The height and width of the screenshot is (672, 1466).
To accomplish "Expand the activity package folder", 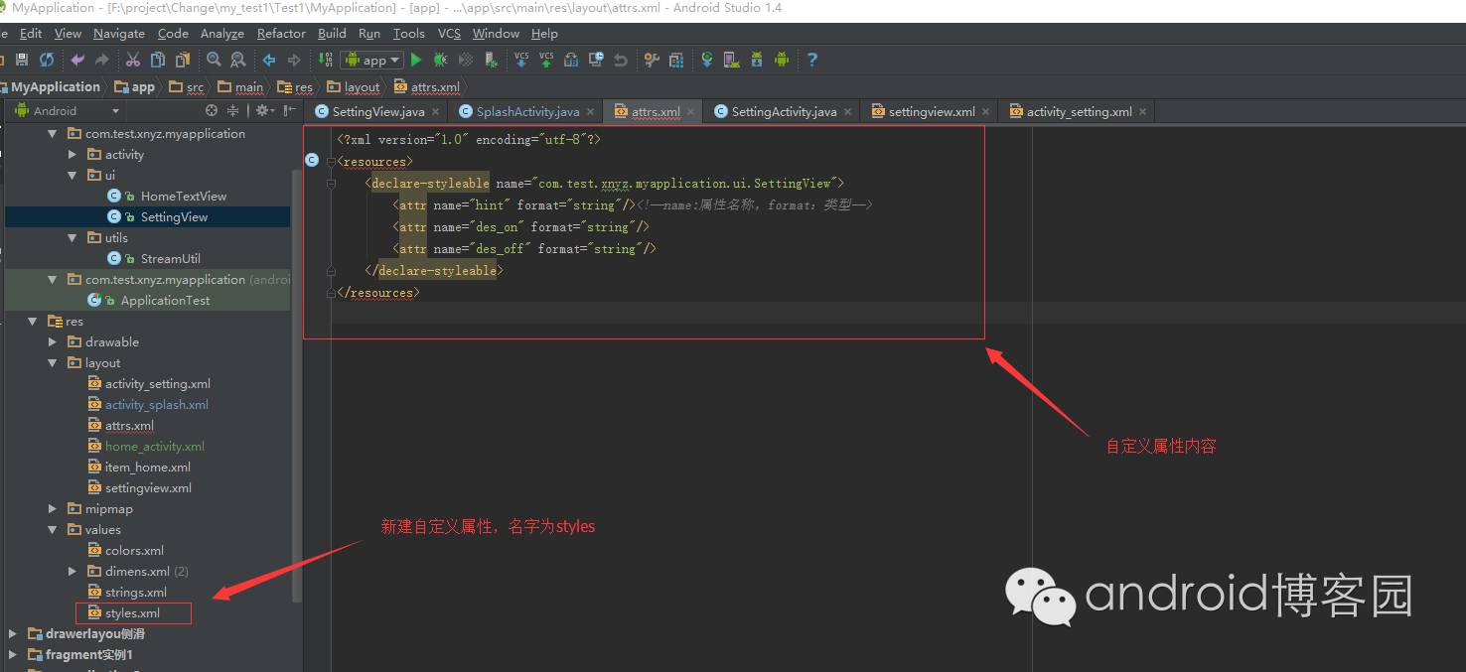I will 73,155.
